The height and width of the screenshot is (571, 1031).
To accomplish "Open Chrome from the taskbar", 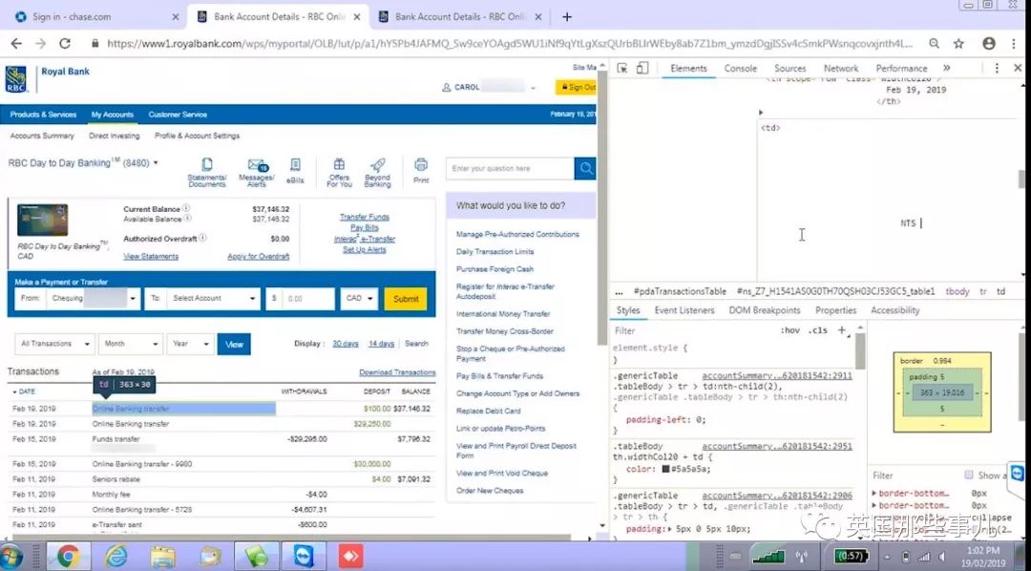I will click(x=69, y=557).
